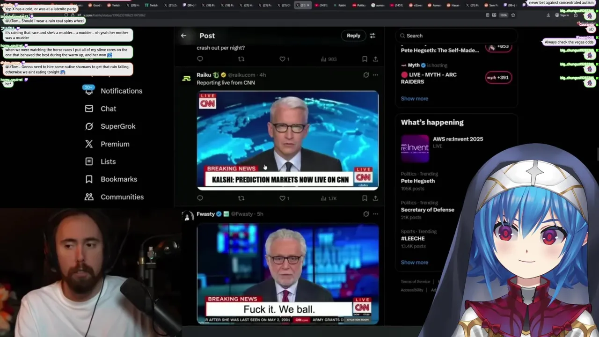
Task: Bookmark Raiku's CNN post
Action: 365,198
